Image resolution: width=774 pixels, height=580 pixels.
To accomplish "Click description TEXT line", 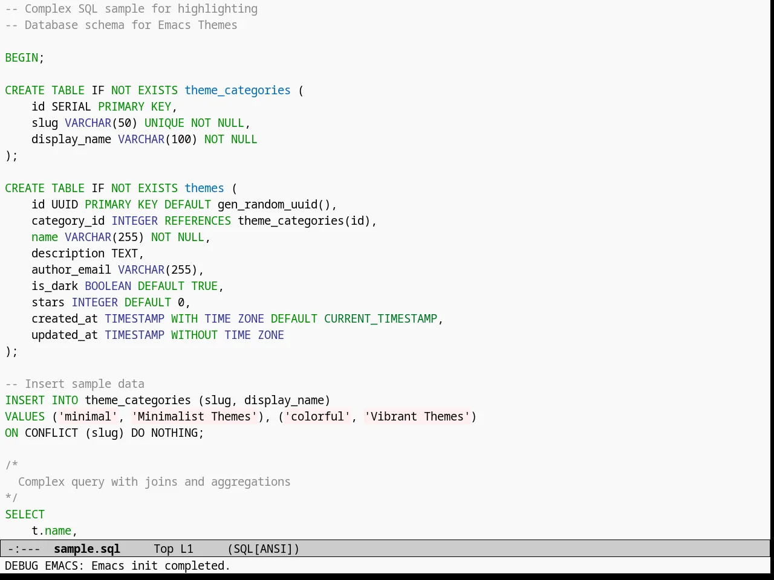I will (x=88, y=253).
